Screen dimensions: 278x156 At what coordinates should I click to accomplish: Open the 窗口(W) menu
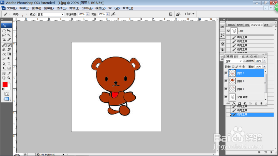114,8
